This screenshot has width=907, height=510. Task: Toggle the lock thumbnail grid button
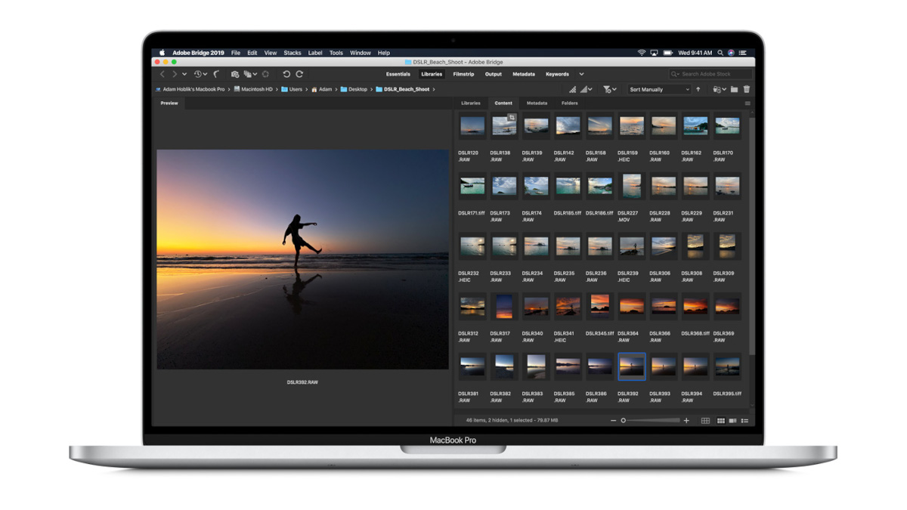tap(705, 421)
